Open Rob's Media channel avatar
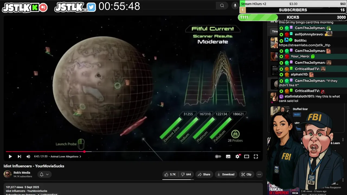The width and height of the screenshot is (347, 195). point(7,174)
